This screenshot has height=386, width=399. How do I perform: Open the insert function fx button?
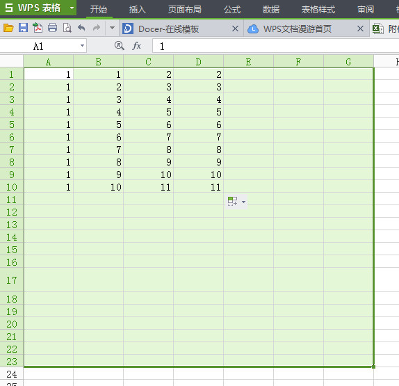[137, 46]
